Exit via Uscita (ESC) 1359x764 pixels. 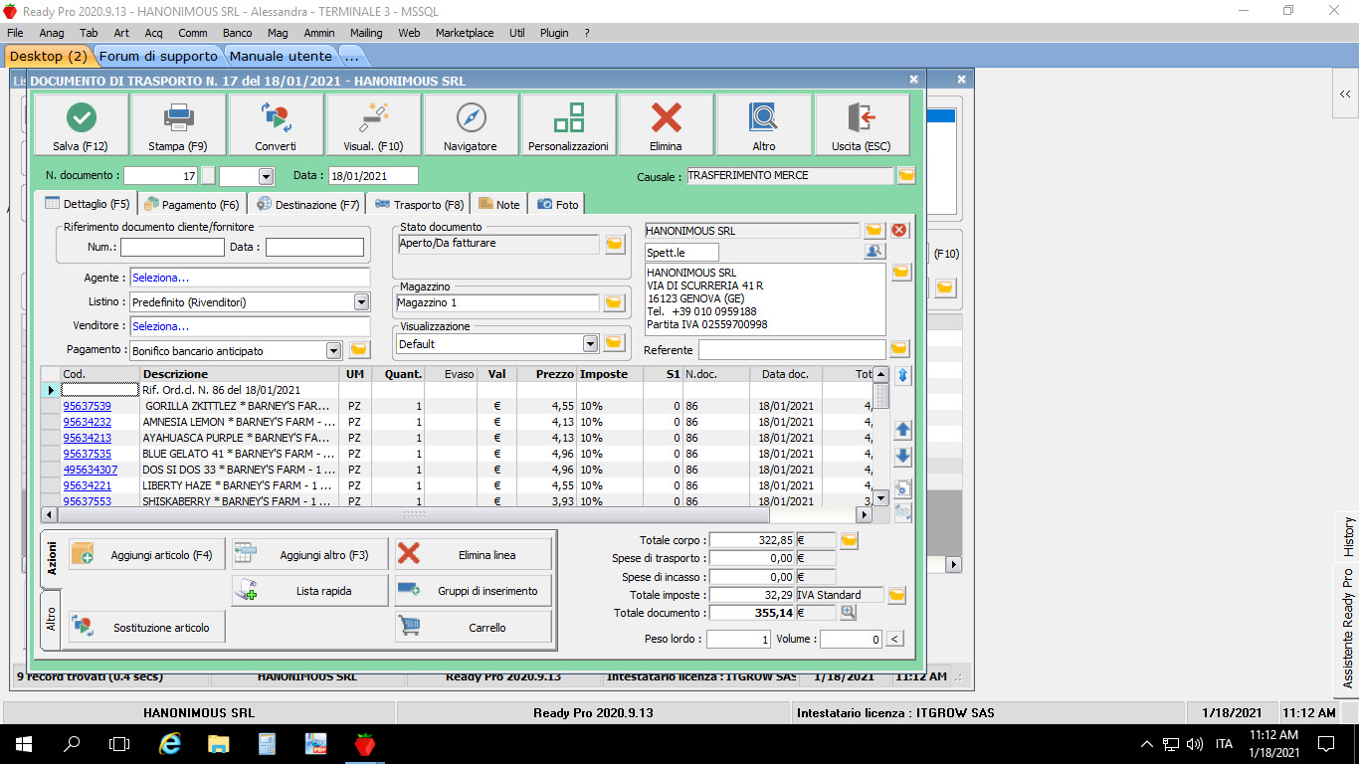862,125
